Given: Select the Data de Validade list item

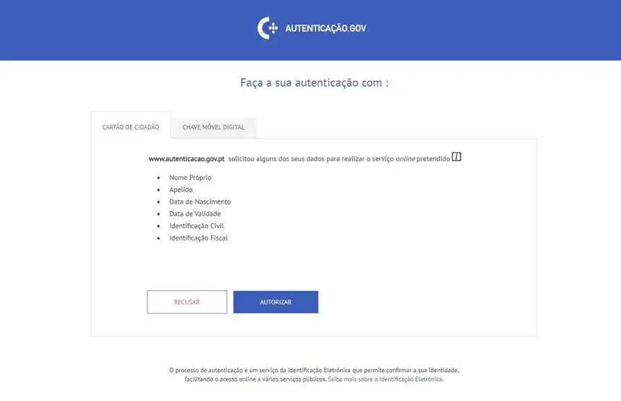Looking at the screenshot, I should coord(195,214).
